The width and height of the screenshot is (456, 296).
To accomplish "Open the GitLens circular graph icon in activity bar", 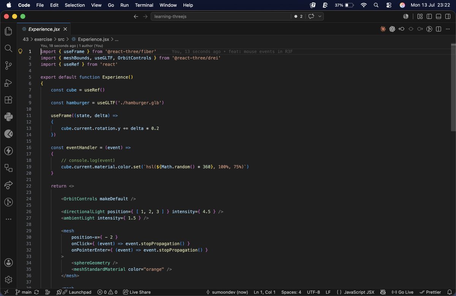I will coord(8,202).
